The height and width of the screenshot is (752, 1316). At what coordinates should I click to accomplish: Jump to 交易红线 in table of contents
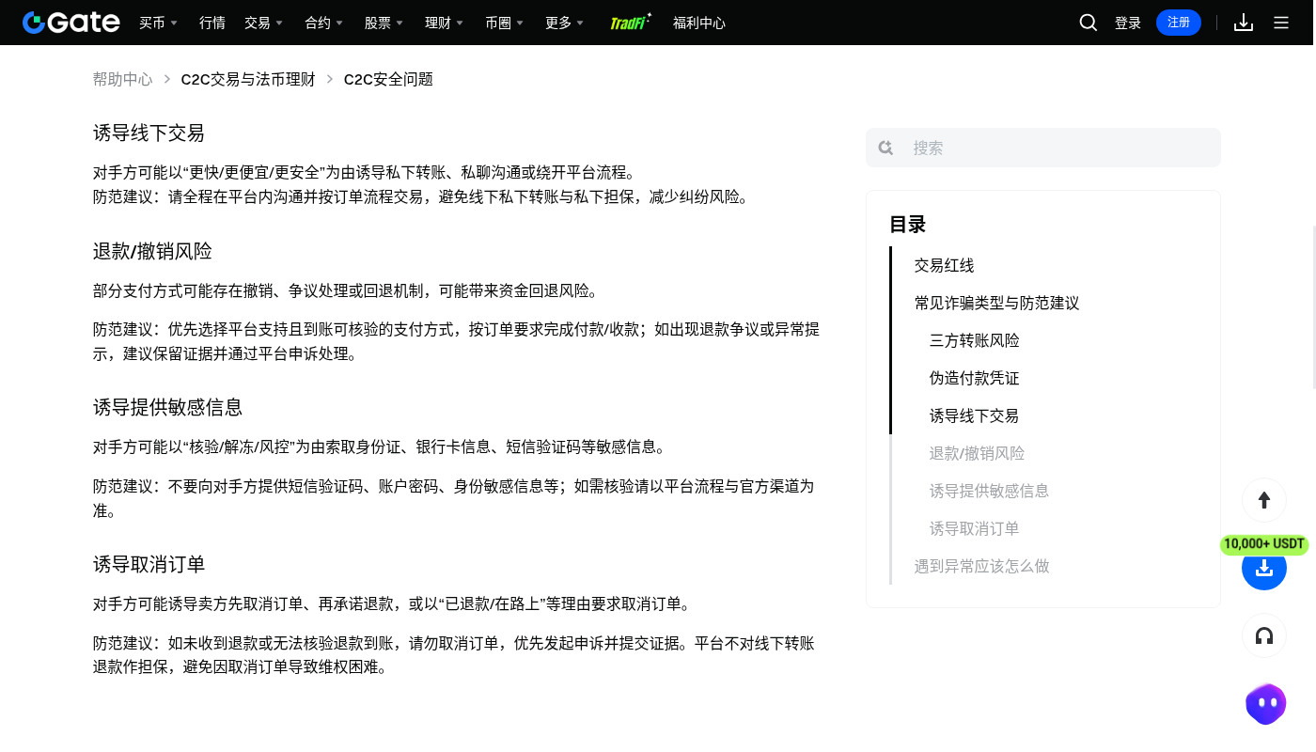pos(945,265)
